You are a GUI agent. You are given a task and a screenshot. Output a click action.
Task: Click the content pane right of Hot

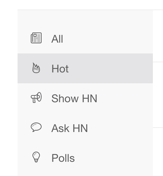click(158, 68)
